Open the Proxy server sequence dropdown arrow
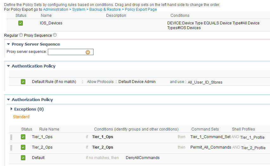This screenshot has height=166, width=270. click(88, 52)
